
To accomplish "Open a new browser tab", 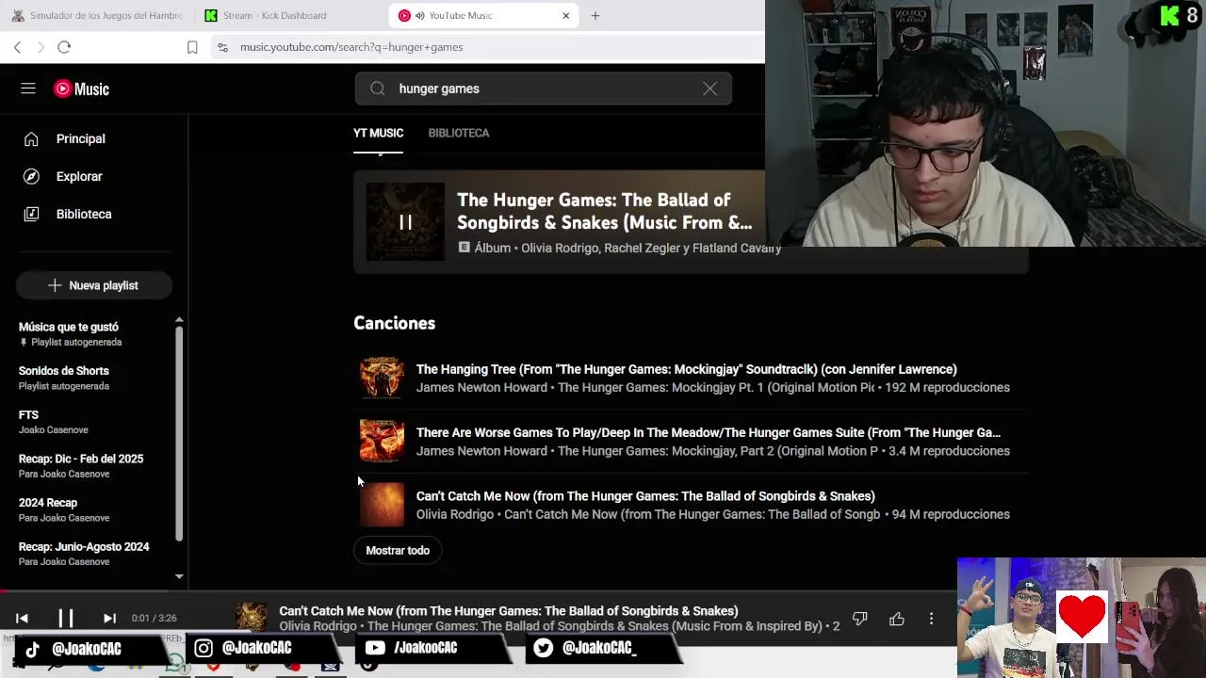I will tap(595, 15).
